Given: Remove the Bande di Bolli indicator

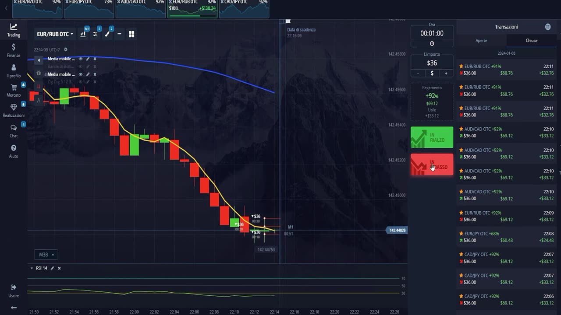Looking at the screenshot, I should click(x=95, y=66).
